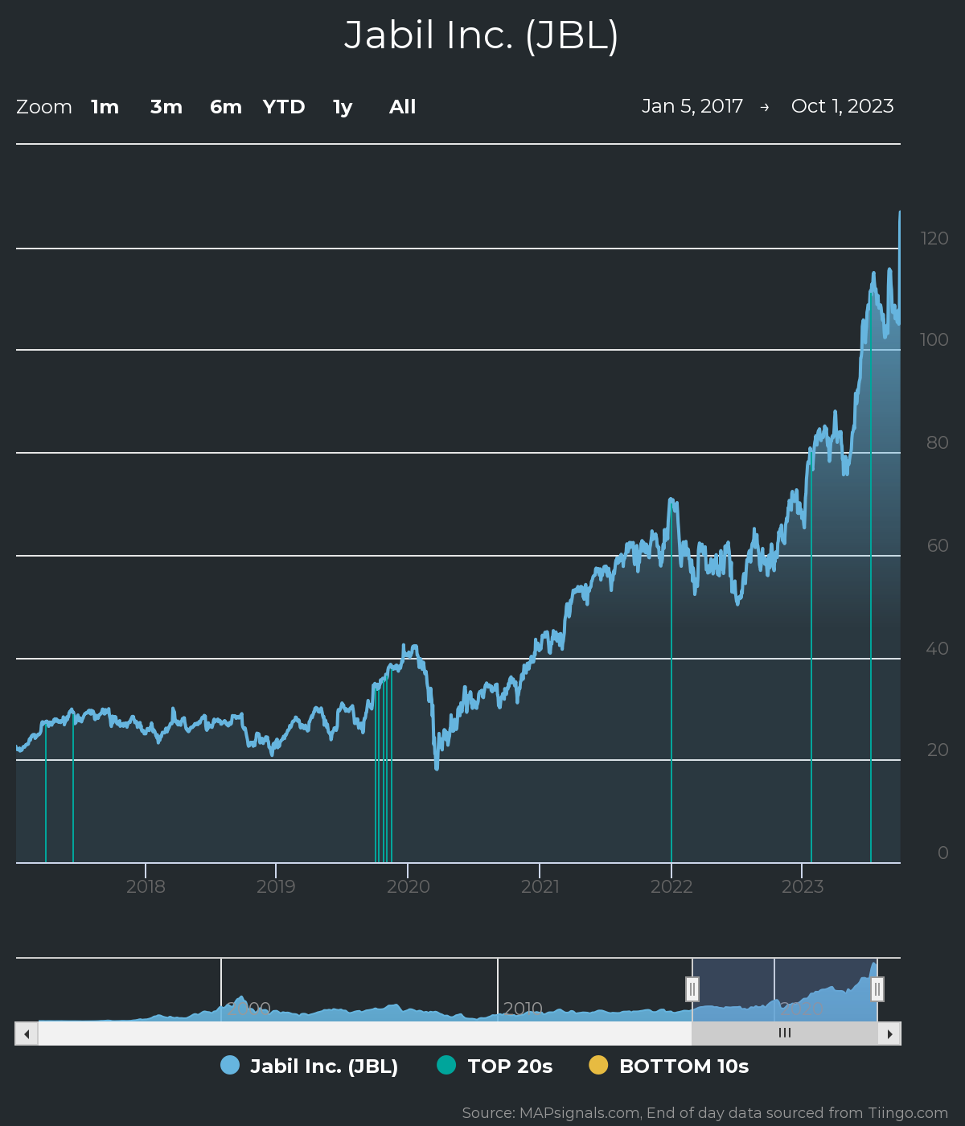This screenshot has width=965, height=1126.
Task: Select the 1m zoom range
Action: coord(105,107)
